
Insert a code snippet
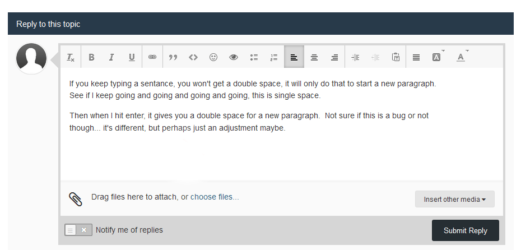pyautogui.click(x=193, y=57)
